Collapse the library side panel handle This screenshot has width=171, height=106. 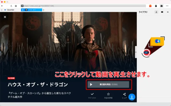click(136, 52)
